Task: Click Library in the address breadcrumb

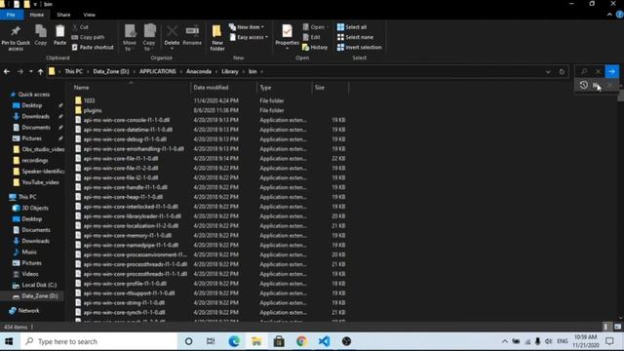Action: (x=230, y=71)
